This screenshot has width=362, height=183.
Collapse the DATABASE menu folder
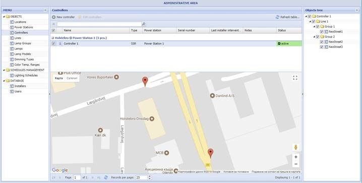[4, 81]
